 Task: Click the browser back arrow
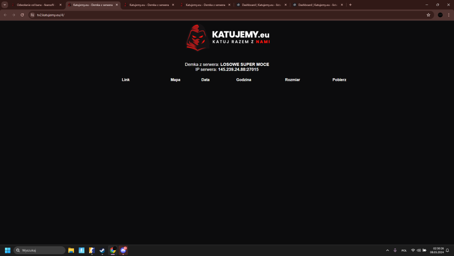click(5, 15)
